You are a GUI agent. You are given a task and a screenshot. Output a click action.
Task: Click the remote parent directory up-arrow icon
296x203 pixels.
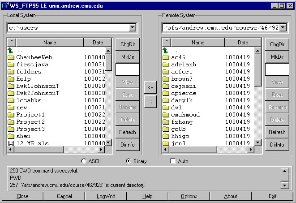coord(165,51)
